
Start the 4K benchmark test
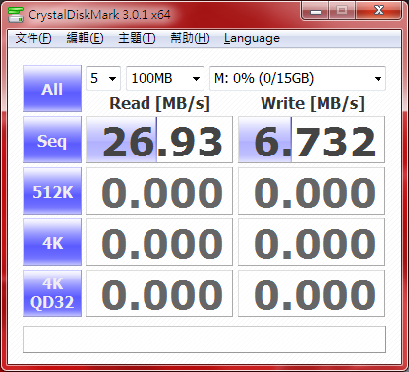tap(52, 242)
